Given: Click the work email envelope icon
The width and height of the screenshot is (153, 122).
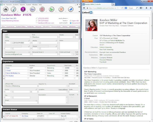Looking at the screenshot, I should tap(37, 23).
